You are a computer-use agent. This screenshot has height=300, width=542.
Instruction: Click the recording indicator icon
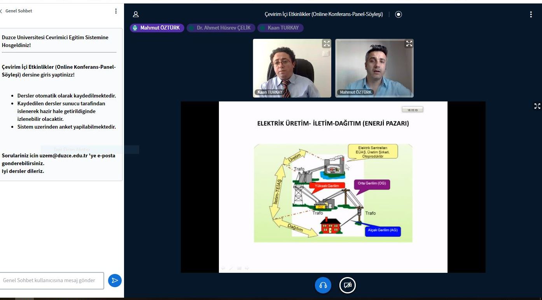point(399,14)
